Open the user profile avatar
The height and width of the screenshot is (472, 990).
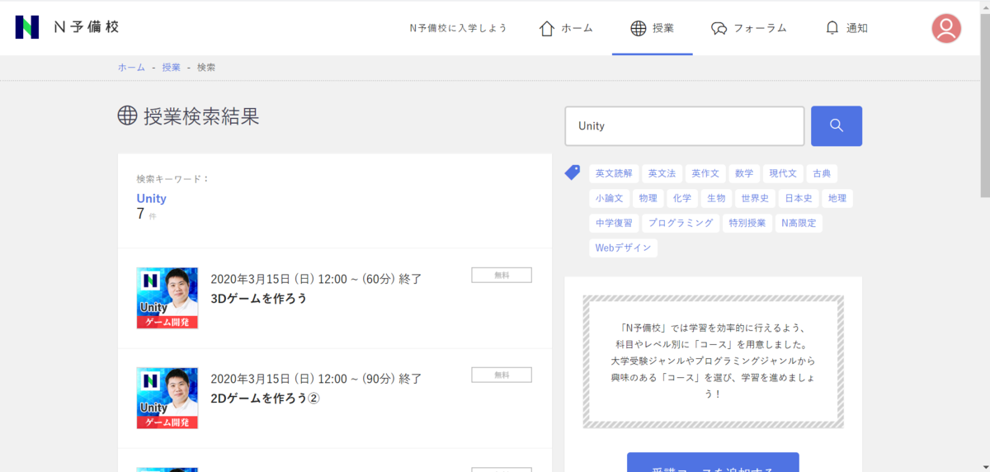coord(946,28)
